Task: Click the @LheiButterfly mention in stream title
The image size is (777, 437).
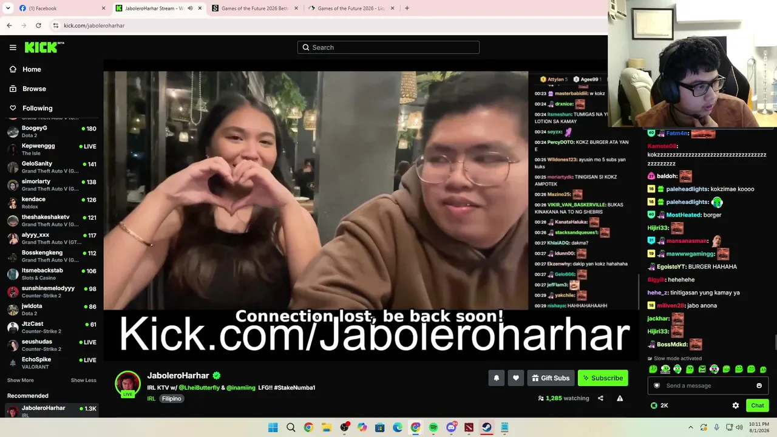Action: coord(199,387)
